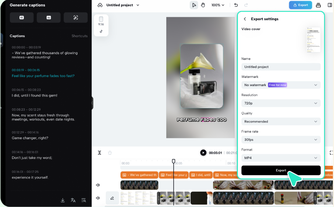Mute the lower video track

[98, 198]
